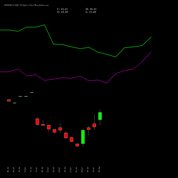Click the close value C: 15.15
This screenshot has height=178, width=178.
coord(62,9)
